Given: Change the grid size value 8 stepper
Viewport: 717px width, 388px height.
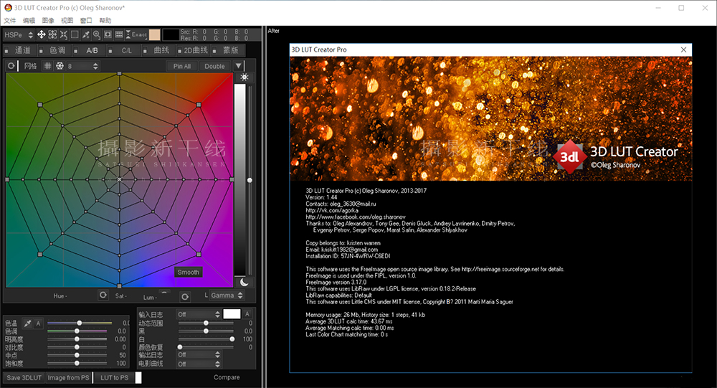Looking at the screenshot, I should point(95,66).
